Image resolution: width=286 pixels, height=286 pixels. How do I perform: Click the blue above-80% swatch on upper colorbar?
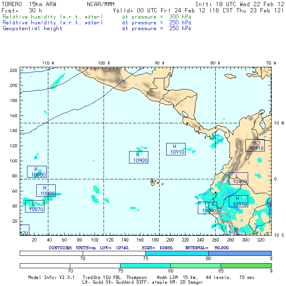pos(240,253)
